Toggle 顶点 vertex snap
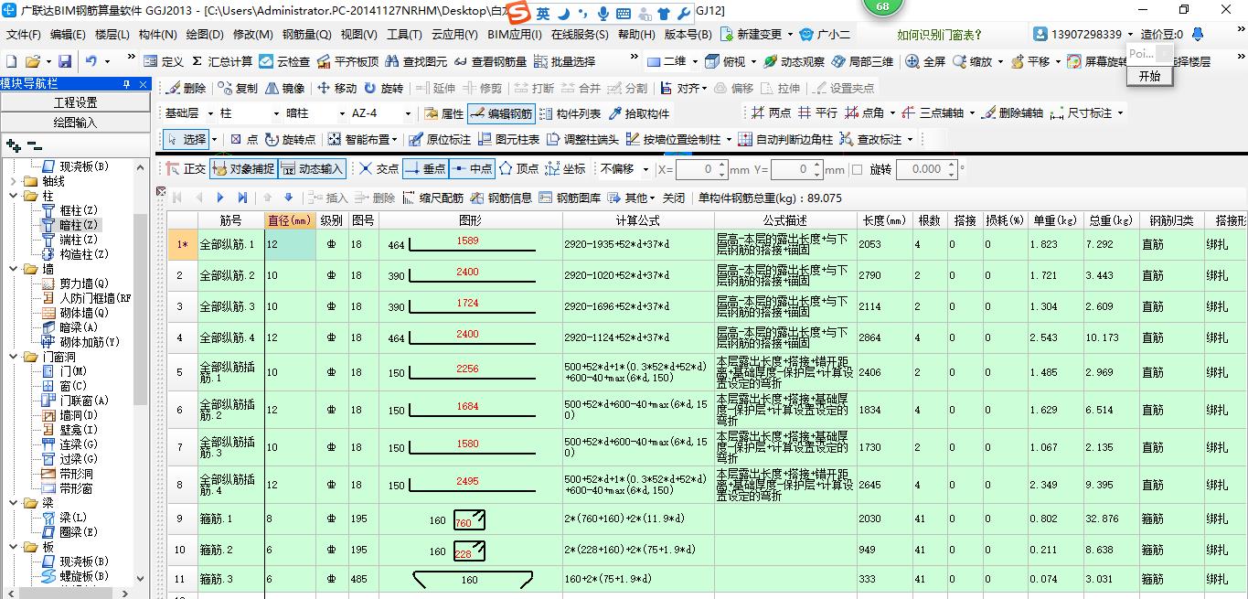This screenshot has width=1248, height=599. pyautogui.click(x=518, y=169)
